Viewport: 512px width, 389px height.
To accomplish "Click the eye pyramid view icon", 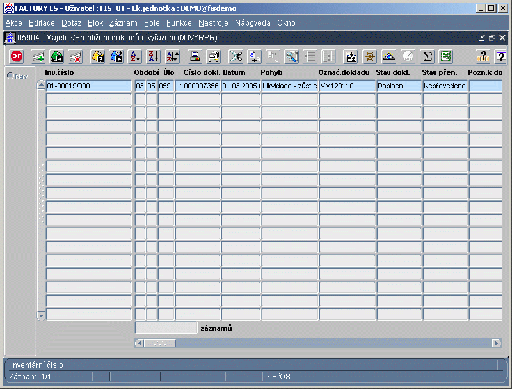I will (x=388, y=56).
